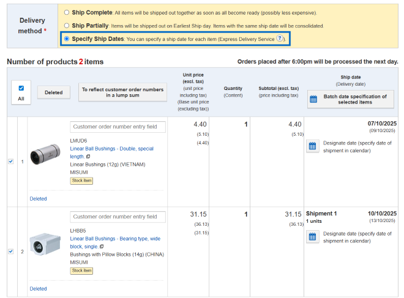404x298 pixels.
Task: Click To reflect customer order numbers button
Action: (122, 92)
